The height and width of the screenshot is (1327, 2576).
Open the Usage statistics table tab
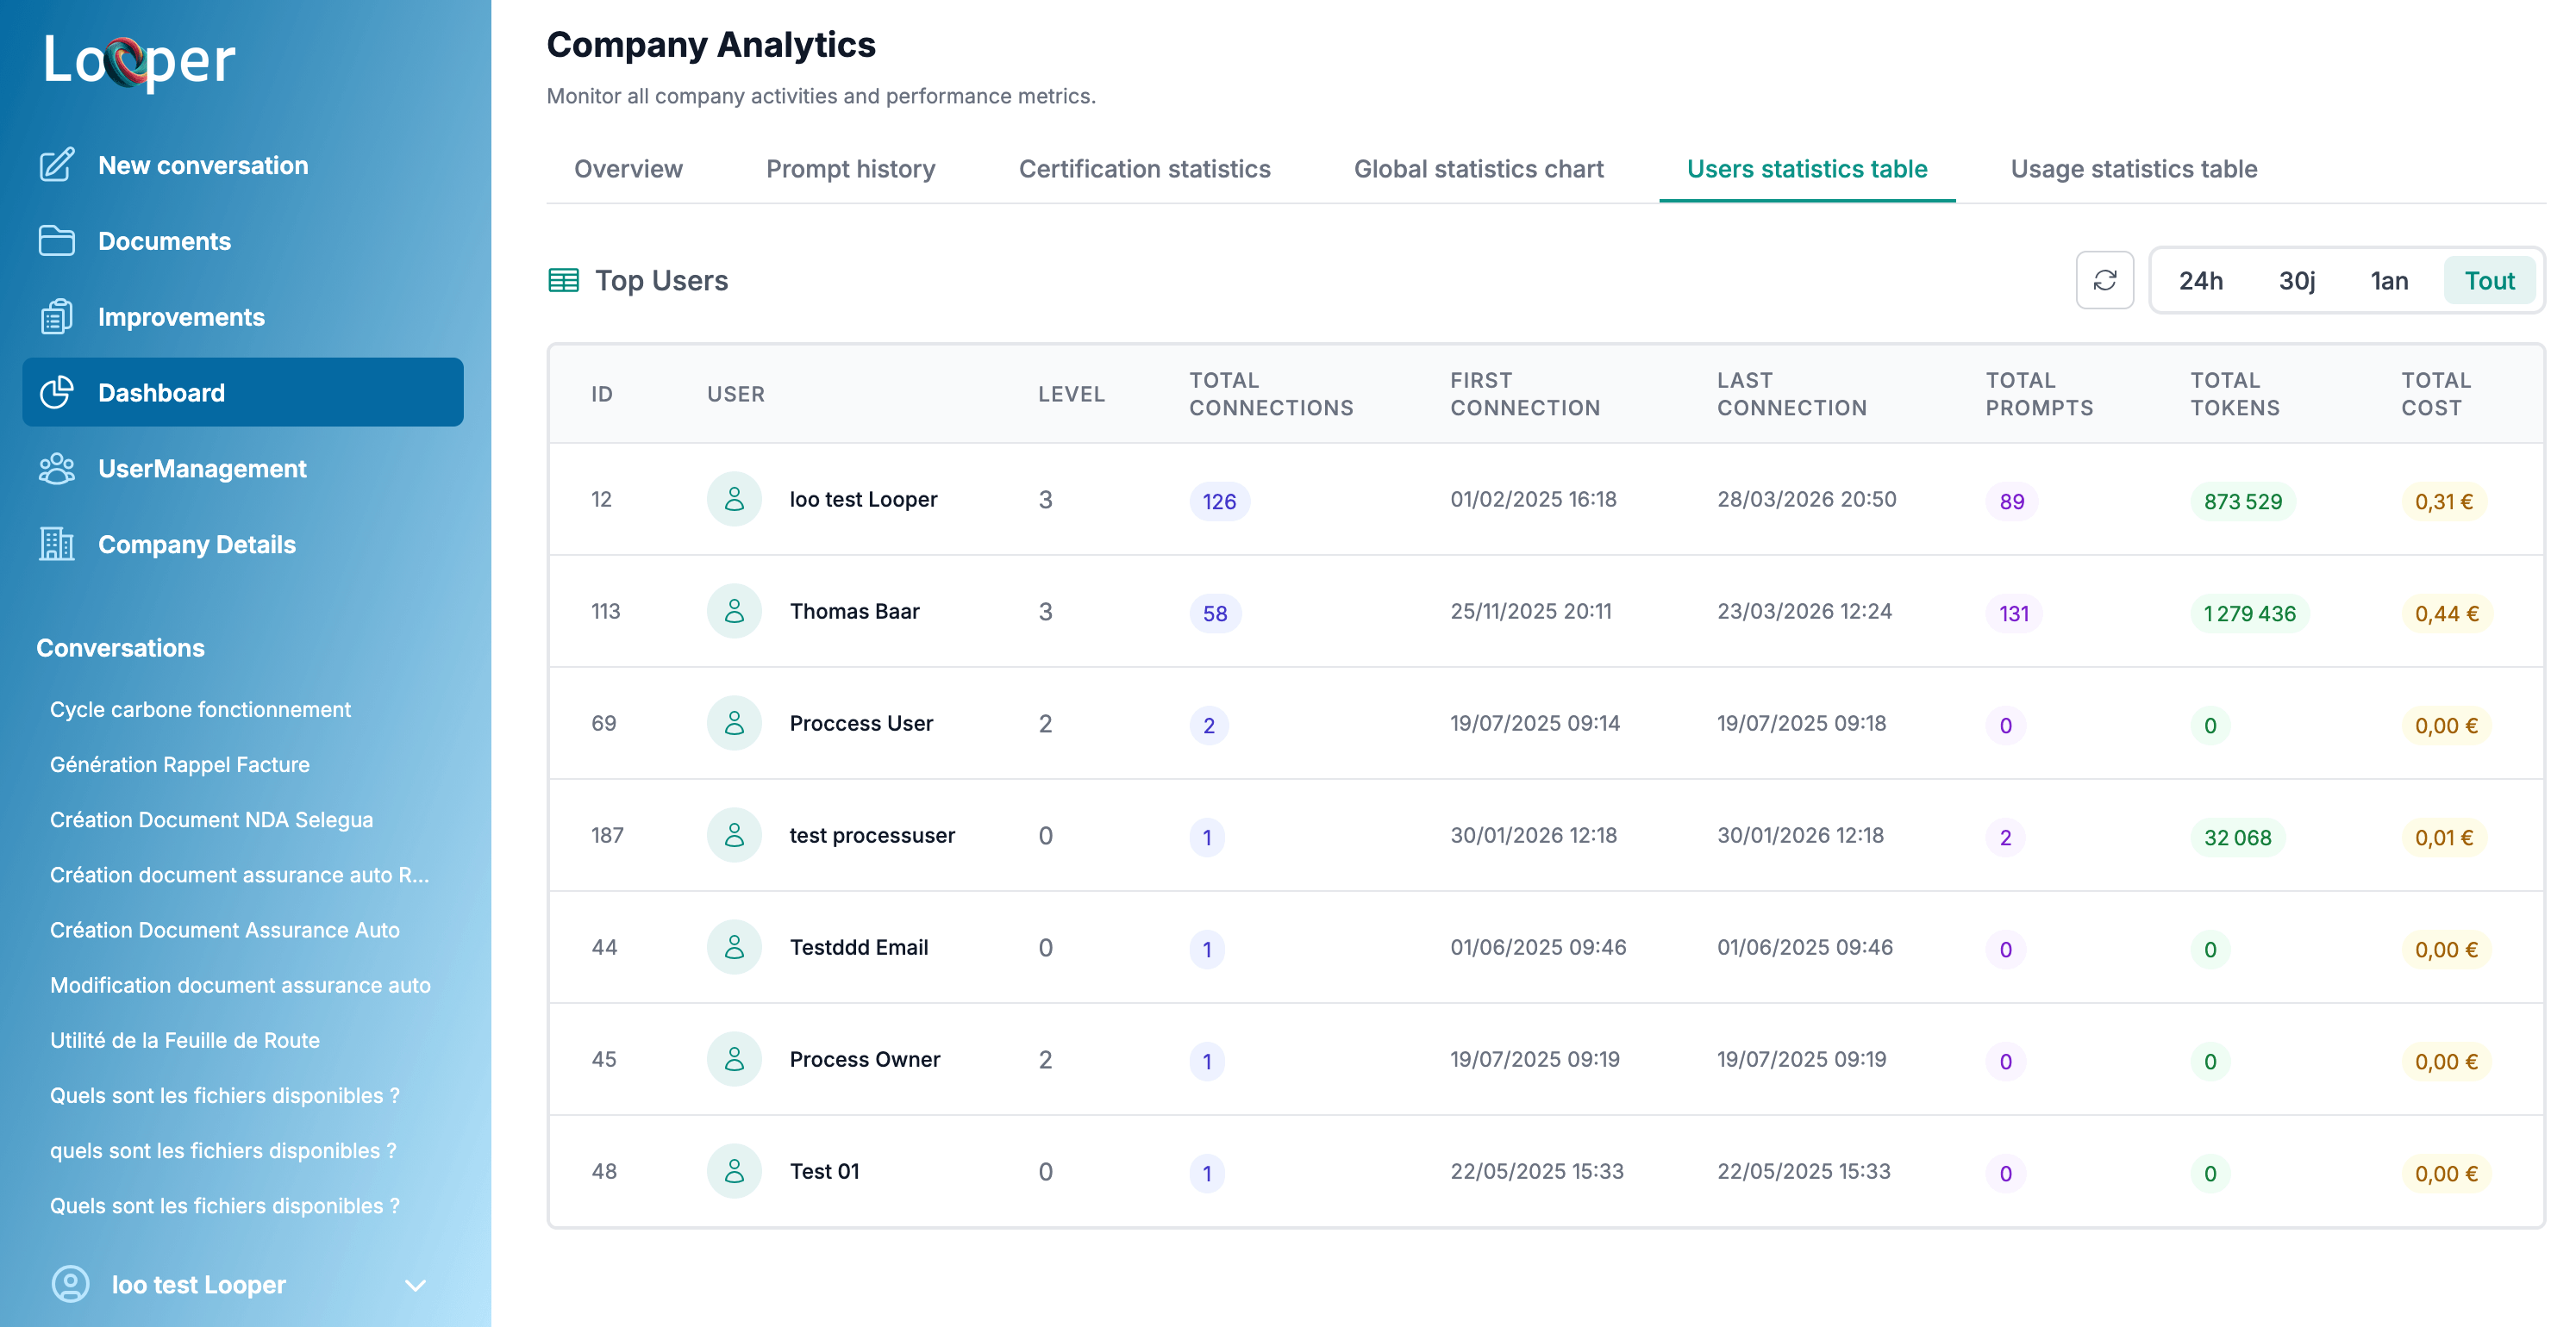(2134, 169)
